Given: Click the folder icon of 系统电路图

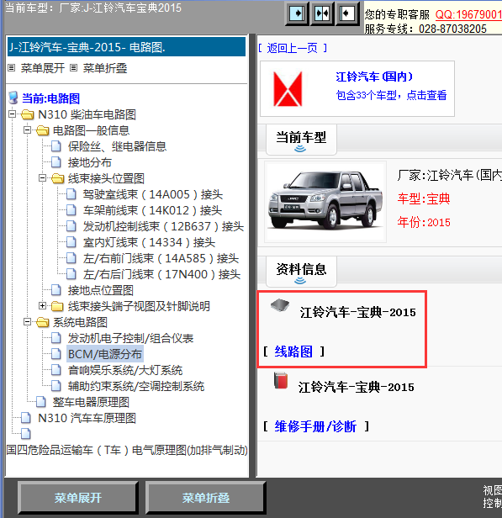Looking at the screenshot, I should (43, 322).
